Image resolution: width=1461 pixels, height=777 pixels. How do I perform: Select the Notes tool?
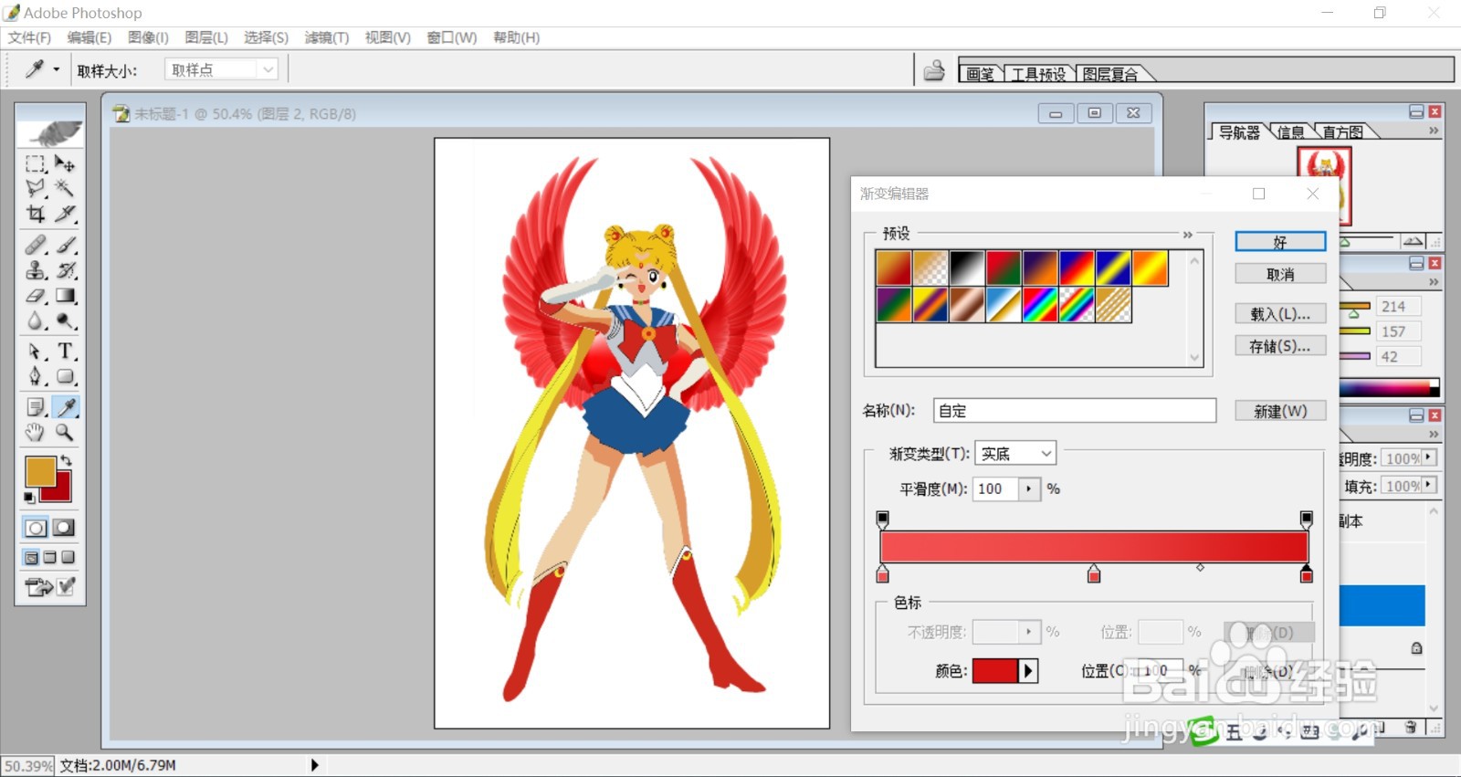36,407
